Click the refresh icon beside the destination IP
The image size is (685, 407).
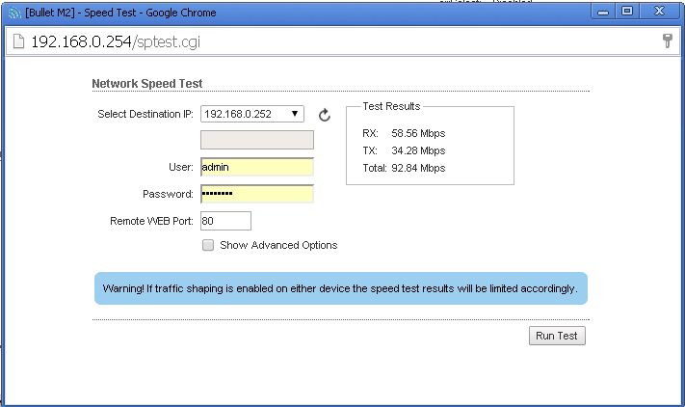(325, 116)
